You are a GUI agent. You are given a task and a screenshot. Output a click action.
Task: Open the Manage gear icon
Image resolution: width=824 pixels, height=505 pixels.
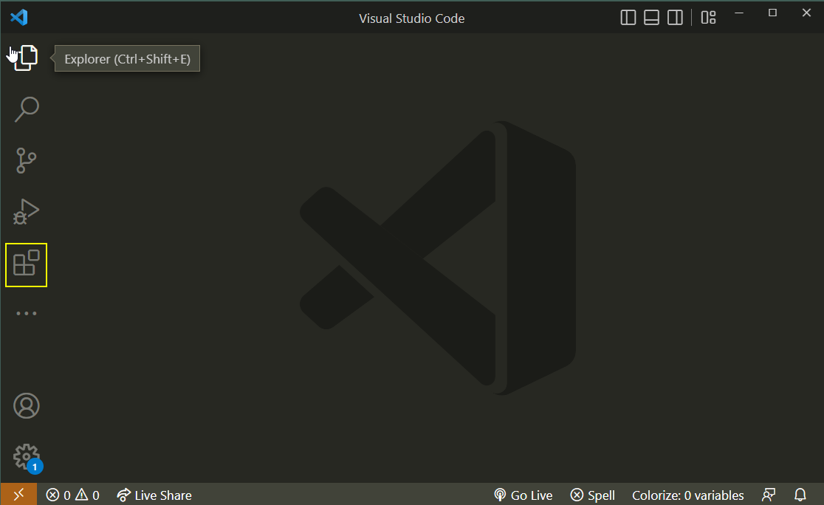27,456
